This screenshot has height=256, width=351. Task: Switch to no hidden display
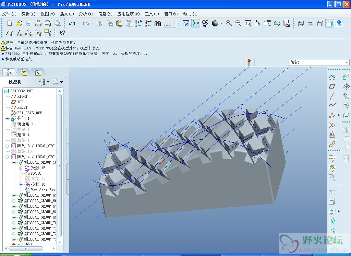[x=320, y=23]
